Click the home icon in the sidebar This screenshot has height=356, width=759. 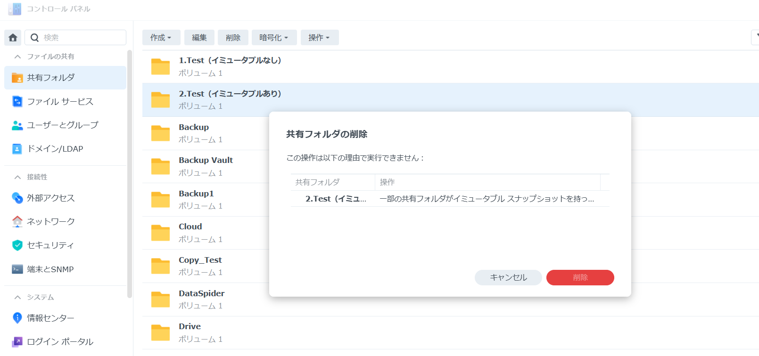click(13, 38)
